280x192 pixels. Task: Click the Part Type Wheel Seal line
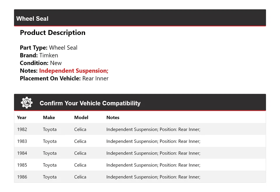tap(48, 48)
